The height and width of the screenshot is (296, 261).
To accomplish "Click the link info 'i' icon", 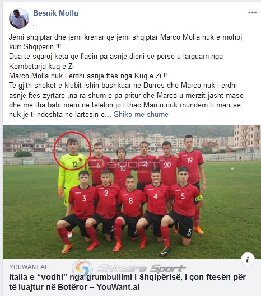I will tap(248, 260).
